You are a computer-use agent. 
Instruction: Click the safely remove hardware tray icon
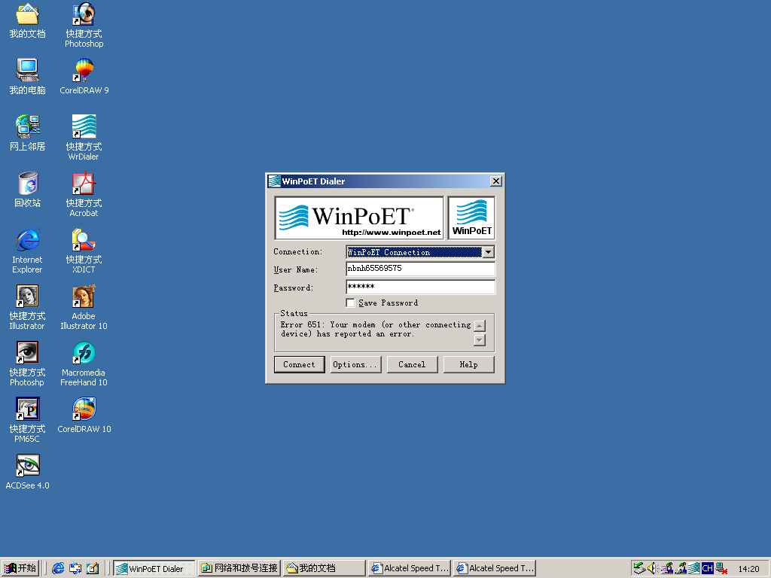tap(639, 568)
